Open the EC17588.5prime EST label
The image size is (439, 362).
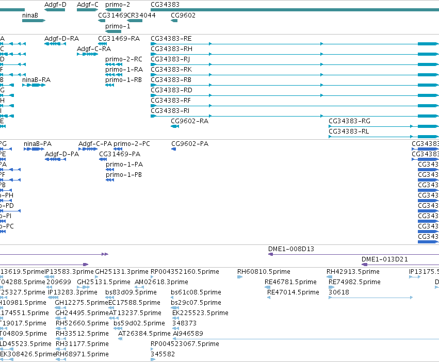click(x=135, y=303)
